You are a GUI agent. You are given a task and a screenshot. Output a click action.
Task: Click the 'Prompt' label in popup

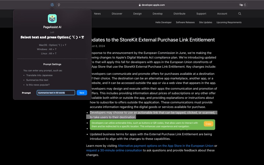(x=26, y=93)
